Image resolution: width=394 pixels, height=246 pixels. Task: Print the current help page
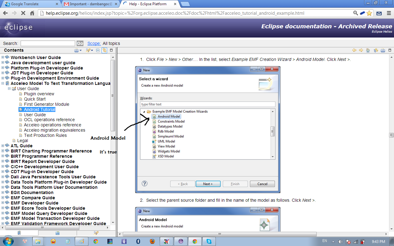click(x=383, y=50)
